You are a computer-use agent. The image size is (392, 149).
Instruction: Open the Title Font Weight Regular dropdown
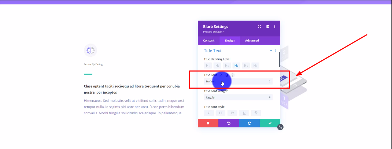[x=238, y=97]
